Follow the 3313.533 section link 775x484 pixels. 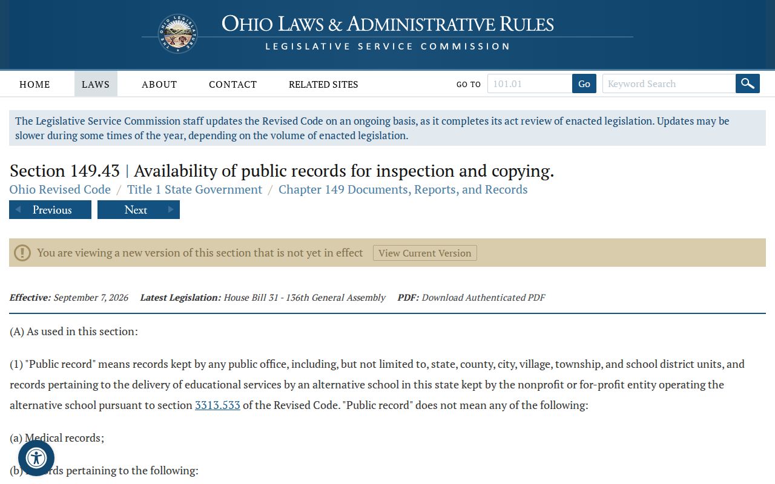(x=217, y=405)
